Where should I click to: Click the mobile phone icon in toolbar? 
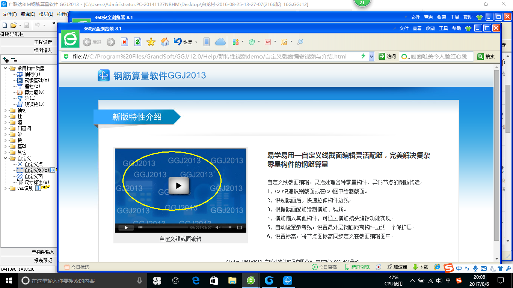[207, 42]
